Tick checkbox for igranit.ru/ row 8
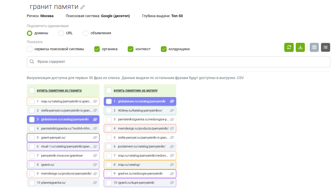 point(32,165)
